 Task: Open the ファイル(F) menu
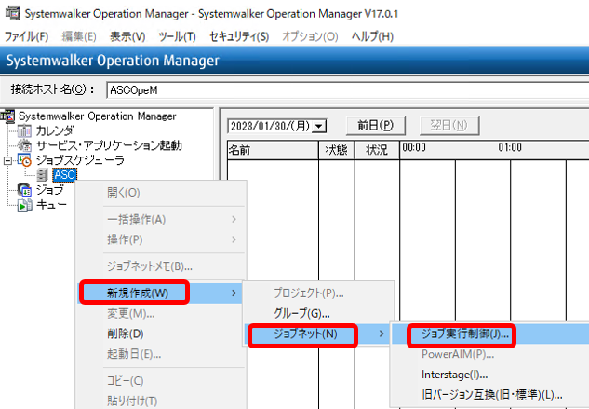point(26,36)
